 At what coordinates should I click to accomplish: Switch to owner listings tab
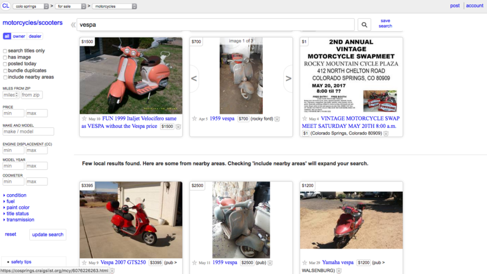click(19, 37)
